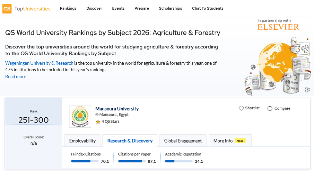The height and width of the screenshot is (171, 314).
Task: Click the Elsevier partnership logo
Action: pyautogui.click(x=278, y=27)
